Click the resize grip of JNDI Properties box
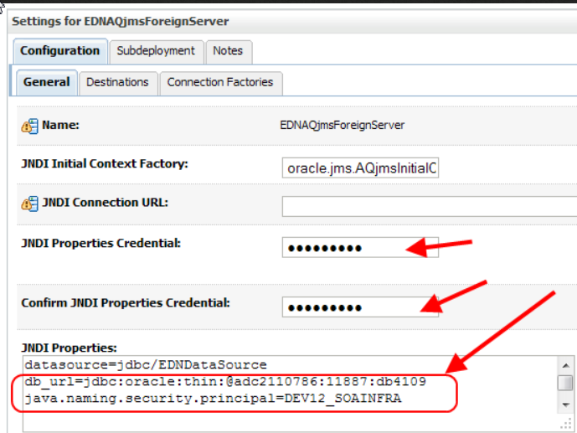577x433 pixels. tap(566, 424)
